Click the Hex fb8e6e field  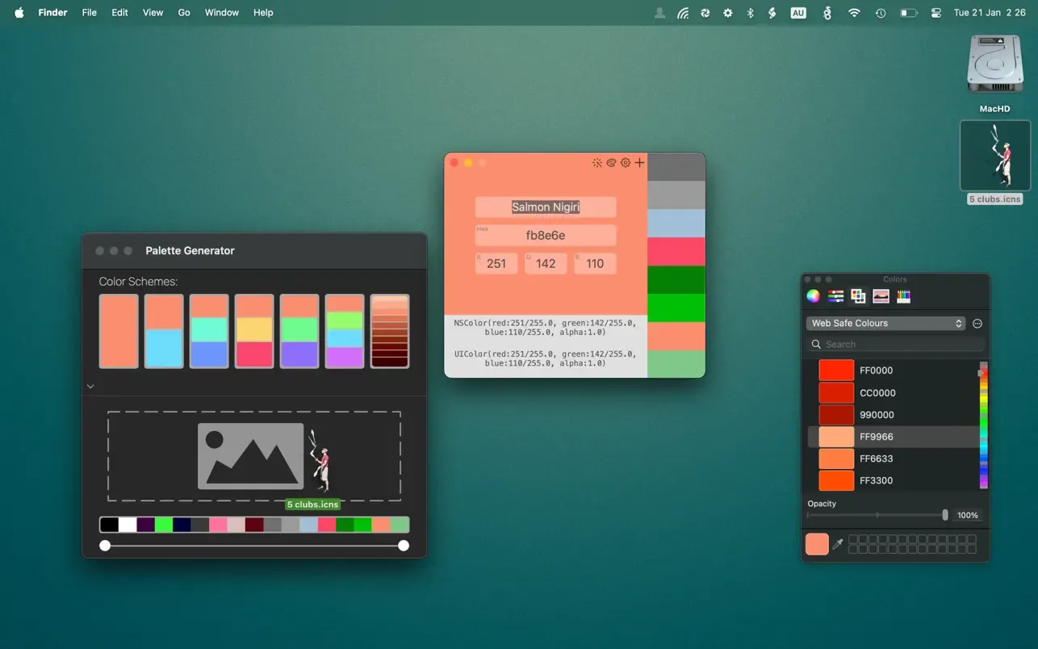click(x=546, y=235)
